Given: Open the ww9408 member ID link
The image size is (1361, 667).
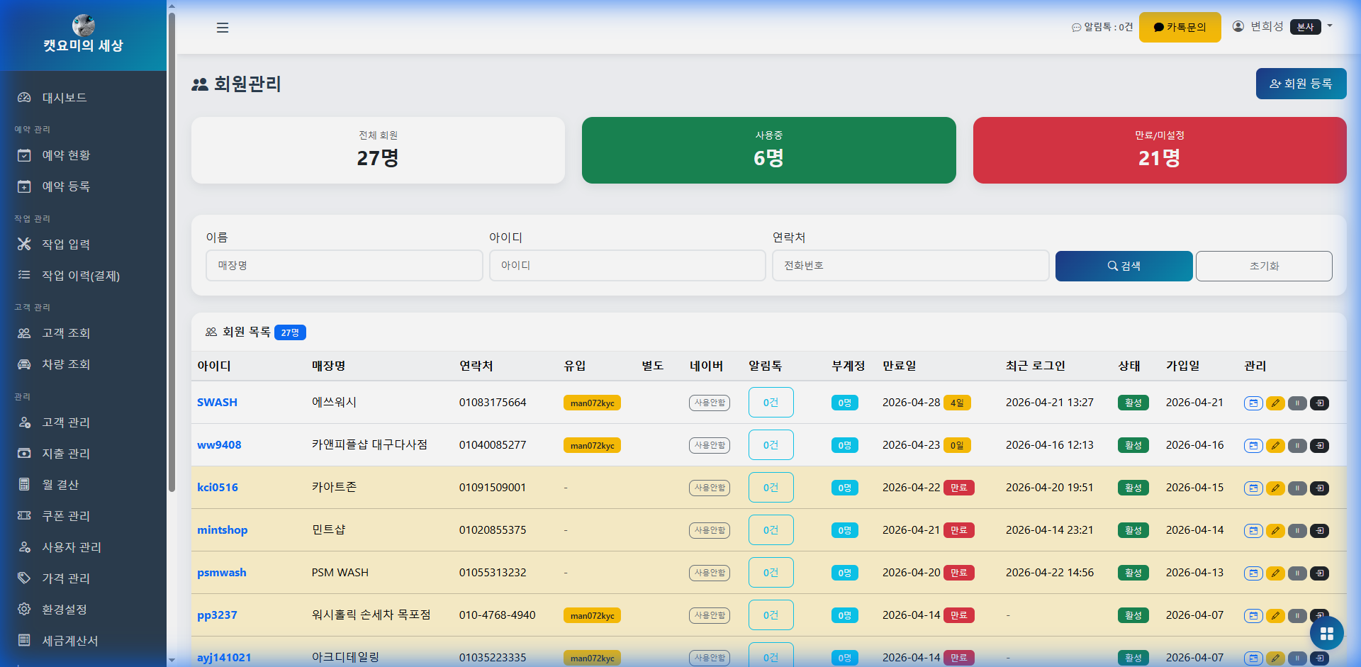Looking at the screenshot, I should point(219,445).
